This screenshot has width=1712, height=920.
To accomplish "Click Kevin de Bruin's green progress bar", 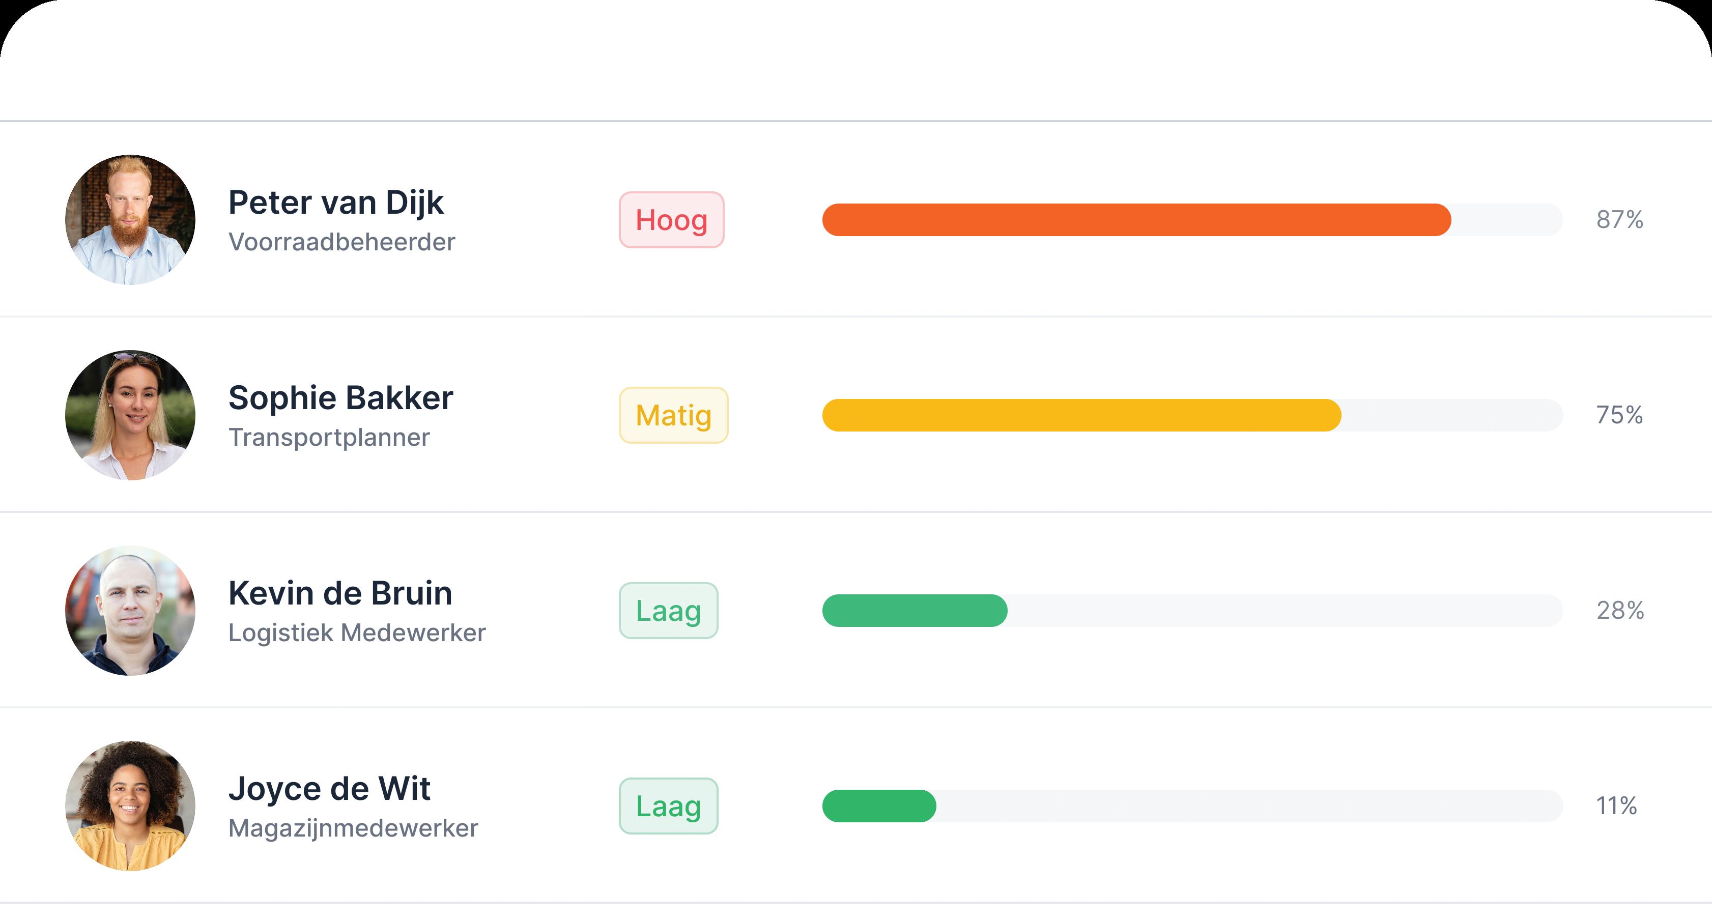I will coord(915,611).
